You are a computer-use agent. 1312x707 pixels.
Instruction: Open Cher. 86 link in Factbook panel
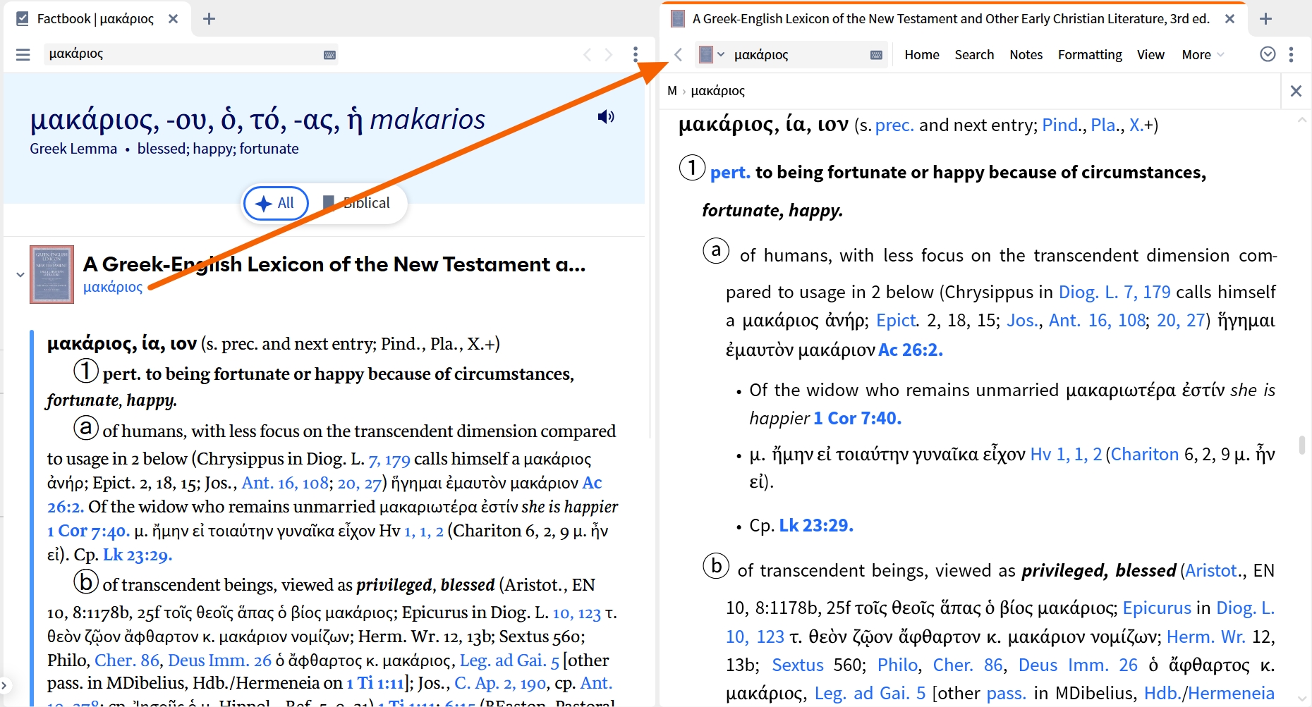(x=127, y=660)
